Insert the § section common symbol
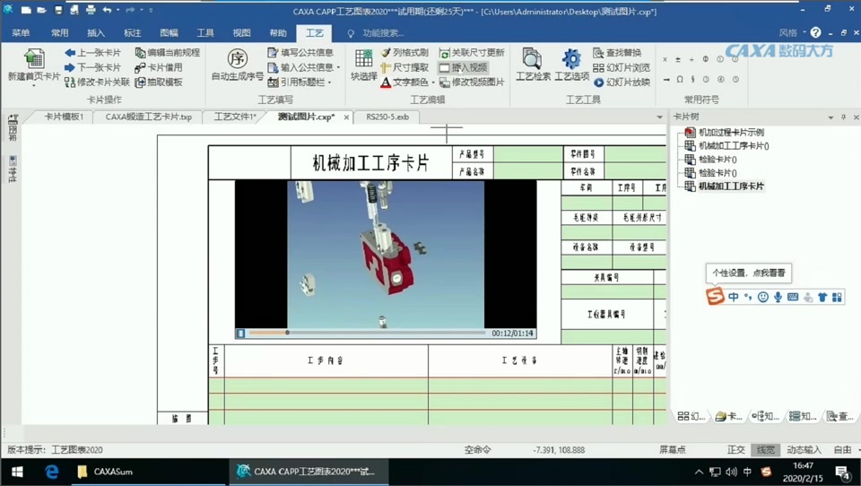 692,79
